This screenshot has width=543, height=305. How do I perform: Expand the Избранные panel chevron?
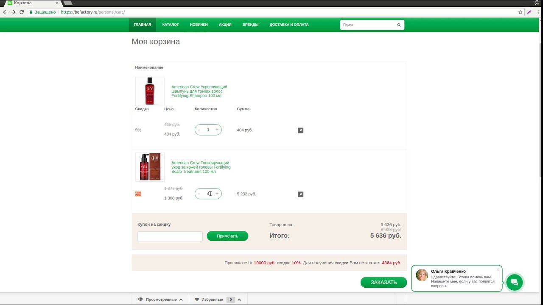(x=239, y=299)
